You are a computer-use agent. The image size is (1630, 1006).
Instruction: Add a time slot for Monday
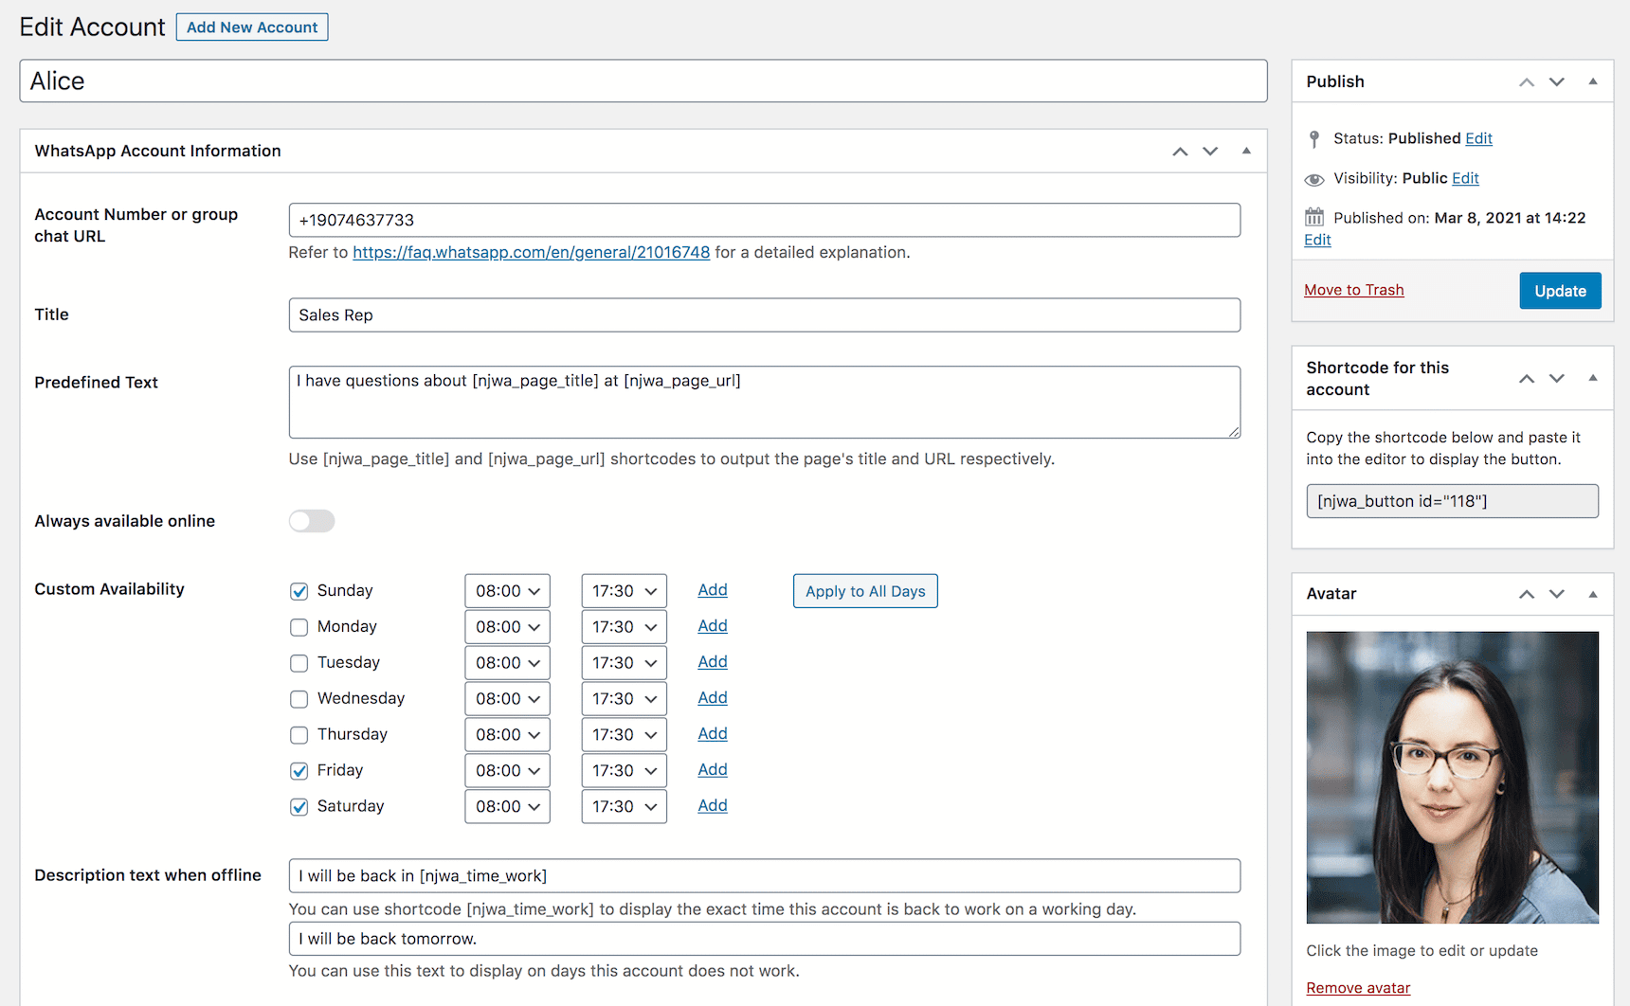tap(713, 626)
